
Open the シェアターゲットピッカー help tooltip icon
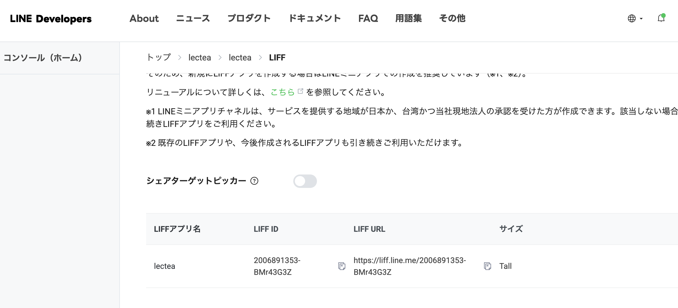click(254, 181)
